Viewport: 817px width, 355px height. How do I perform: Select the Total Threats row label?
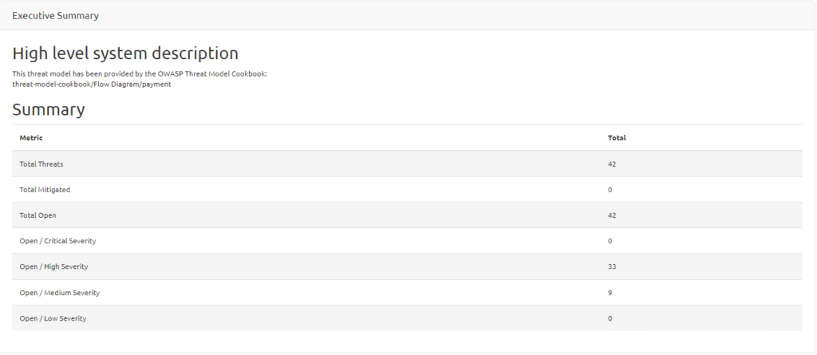41,164
